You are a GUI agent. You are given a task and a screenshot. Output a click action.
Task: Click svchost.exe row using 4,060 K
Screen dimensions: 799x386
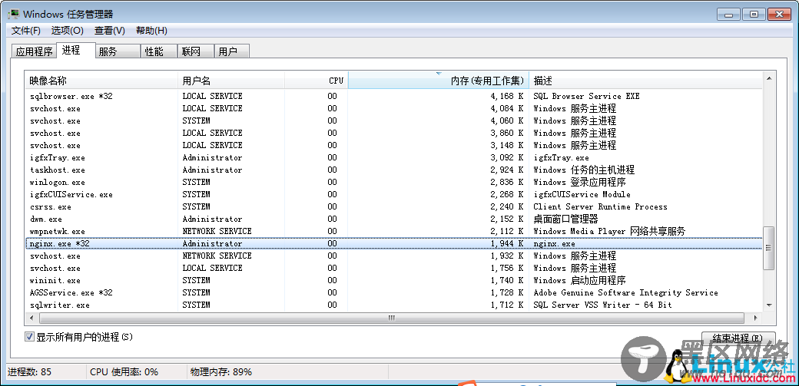click(x=394, y=120)
